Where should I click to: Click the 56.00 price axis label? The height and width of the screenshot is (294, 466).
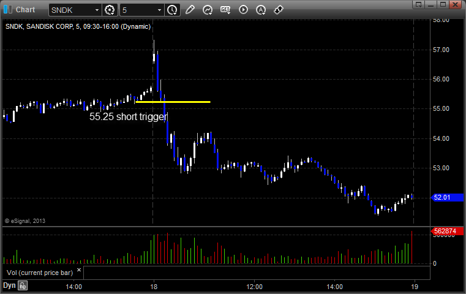(441, 79)
